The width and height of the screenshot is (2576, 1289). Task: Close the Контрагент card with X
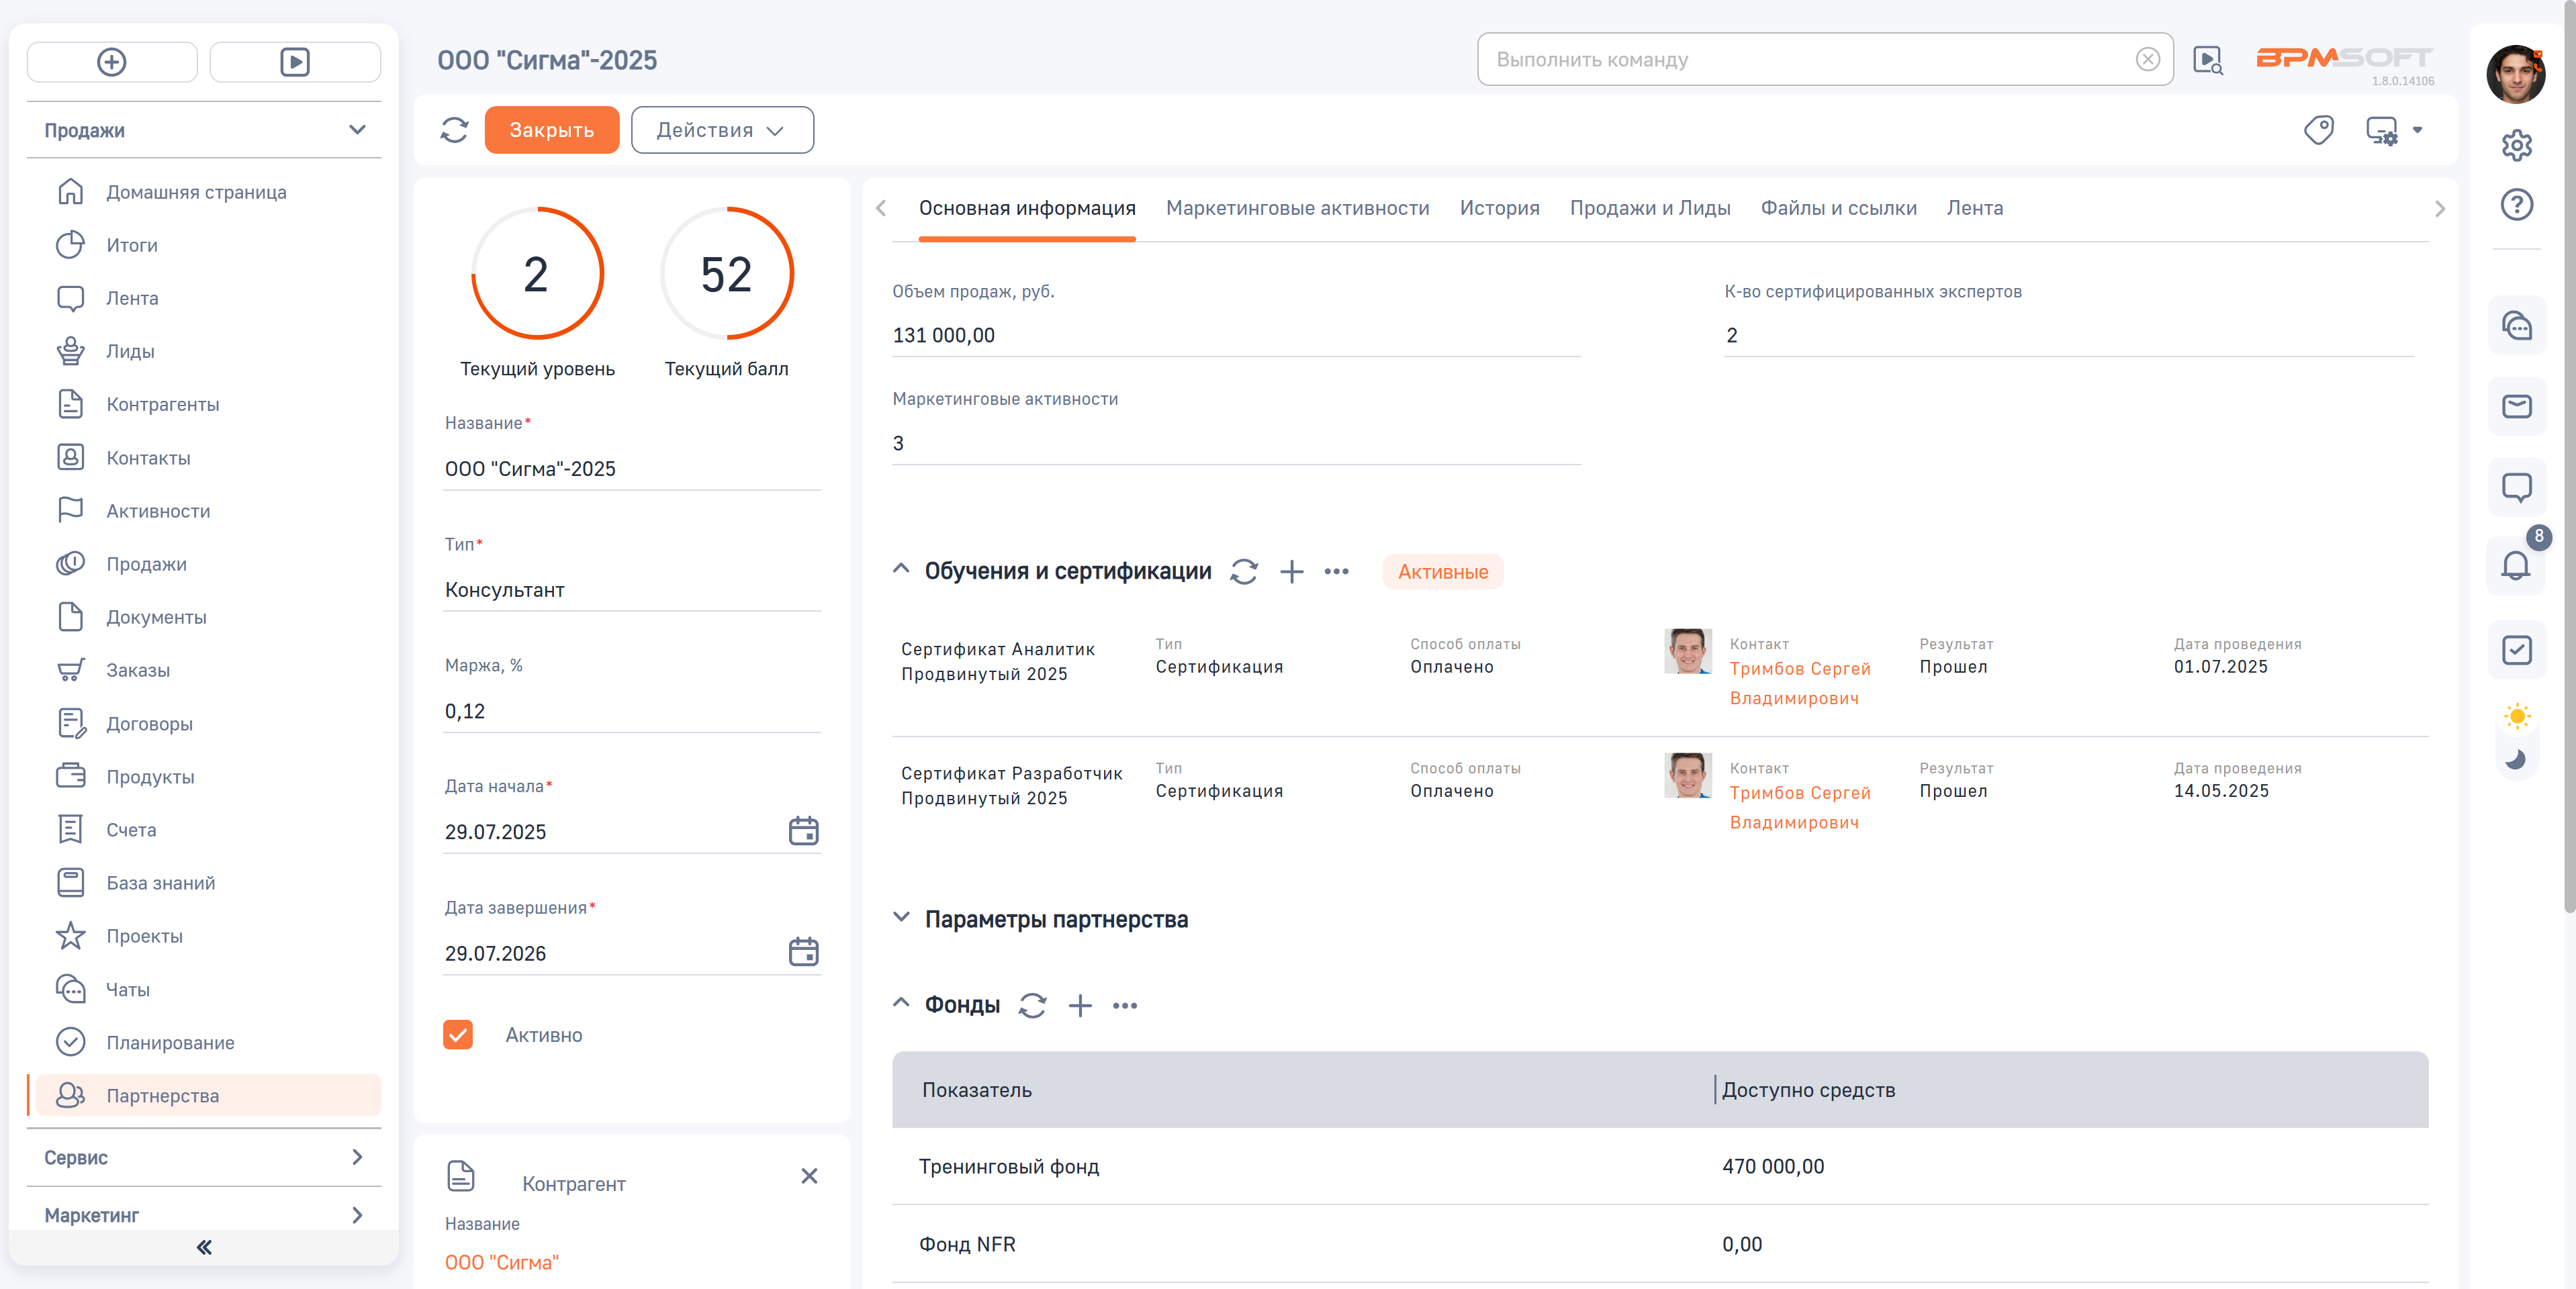[x=809, y=1176]
